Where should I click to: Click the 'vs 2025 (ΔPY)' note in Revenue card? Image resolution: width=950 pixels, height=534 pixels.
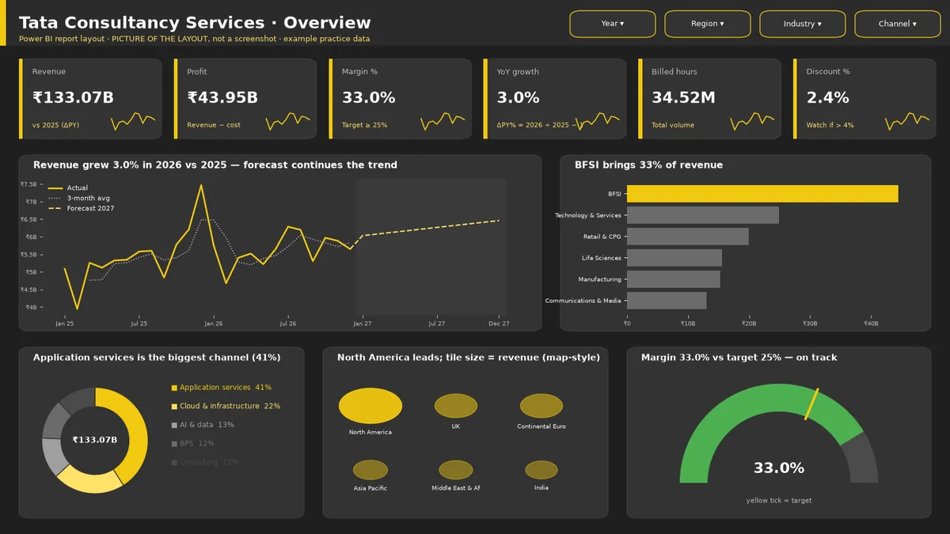(x=55, y=125)
